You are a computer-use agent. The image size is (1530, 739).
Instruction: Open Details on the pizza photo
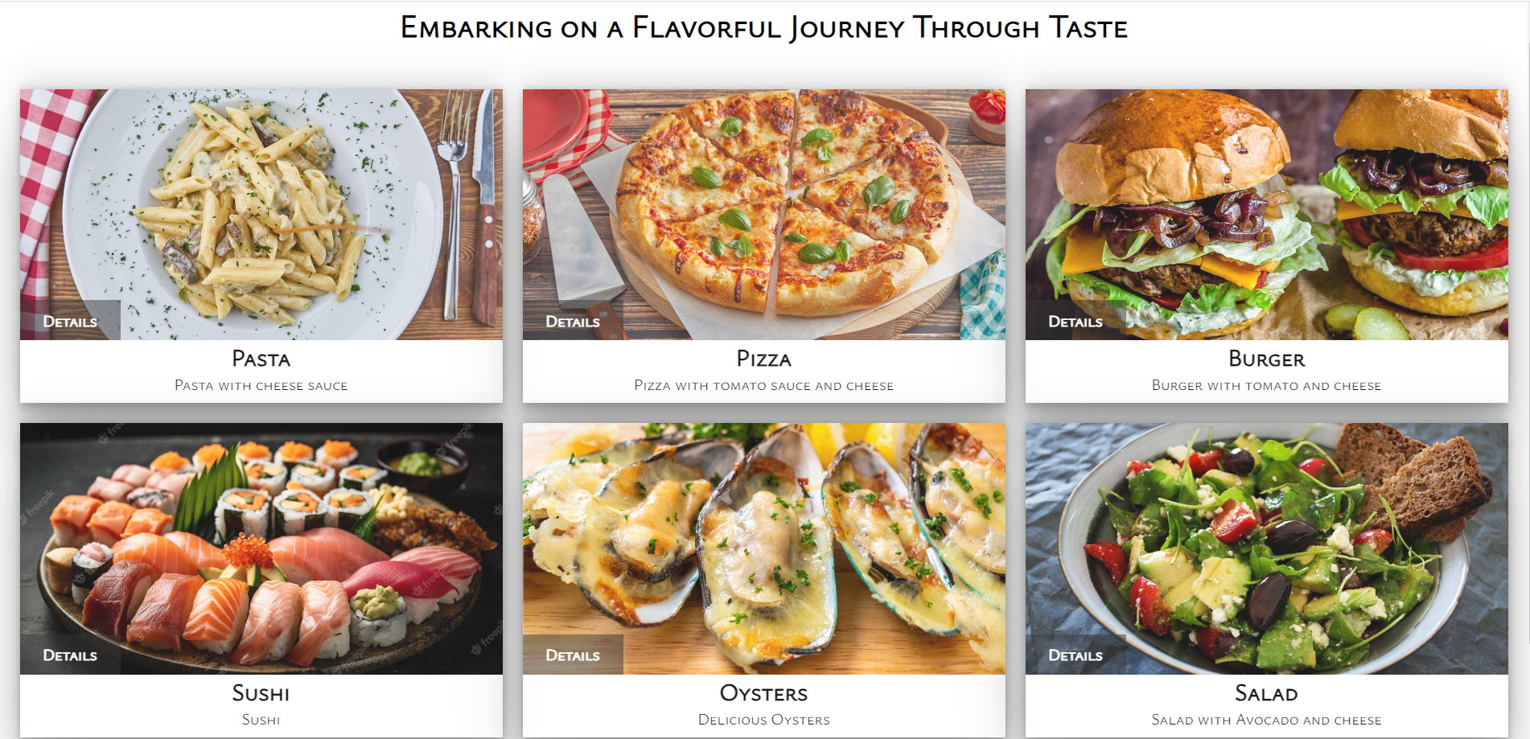[x=573, y=322]
